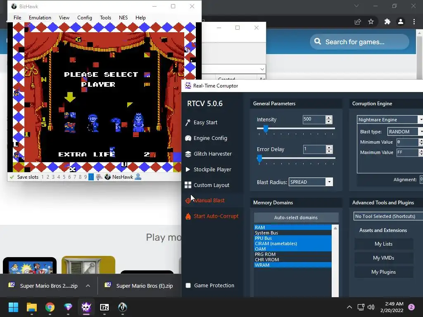The height and width of the screenshot is (317, 423).
Task: Open Windows Start menu
Action: 13,307
